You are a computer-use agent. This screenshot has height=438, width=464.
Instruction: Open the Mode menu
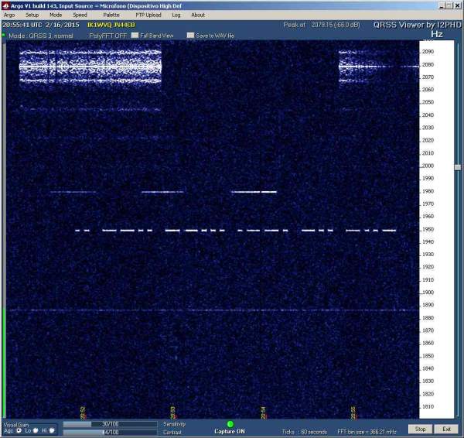(56, 15)
